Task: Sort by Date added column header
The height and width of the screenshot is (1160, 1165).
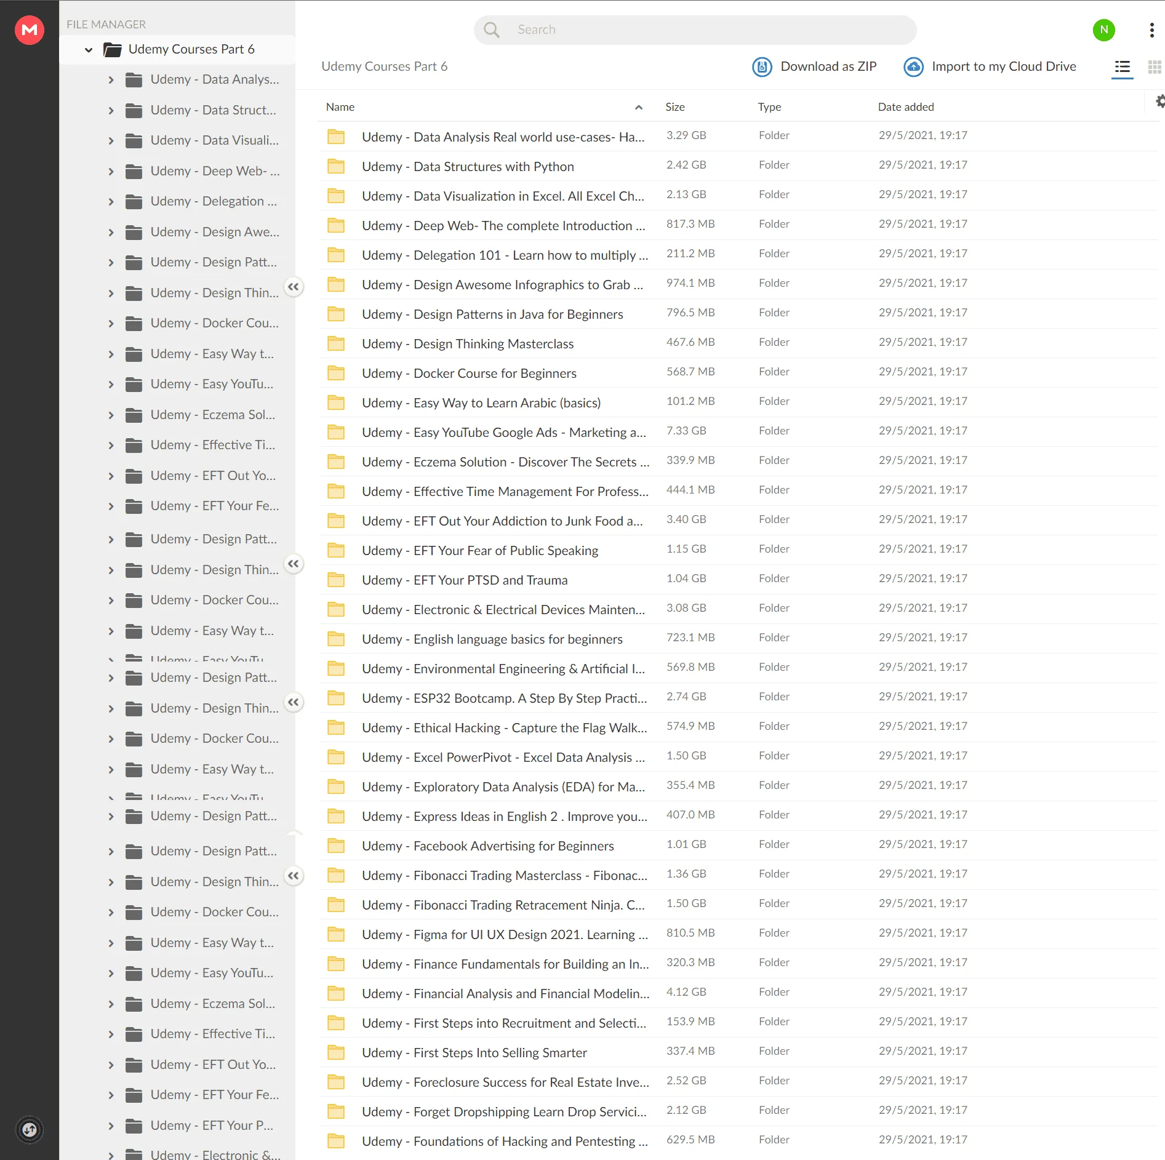Action: 905,107
